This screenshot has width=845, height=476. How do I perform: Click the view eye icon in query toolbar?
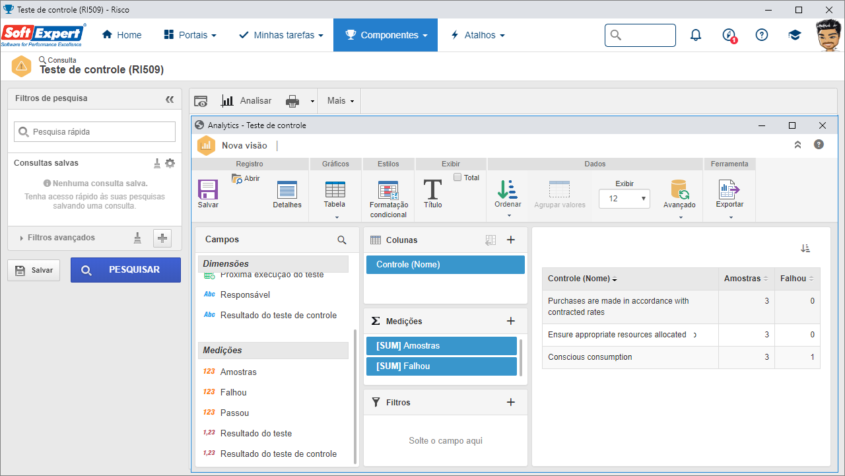[201, 101]
